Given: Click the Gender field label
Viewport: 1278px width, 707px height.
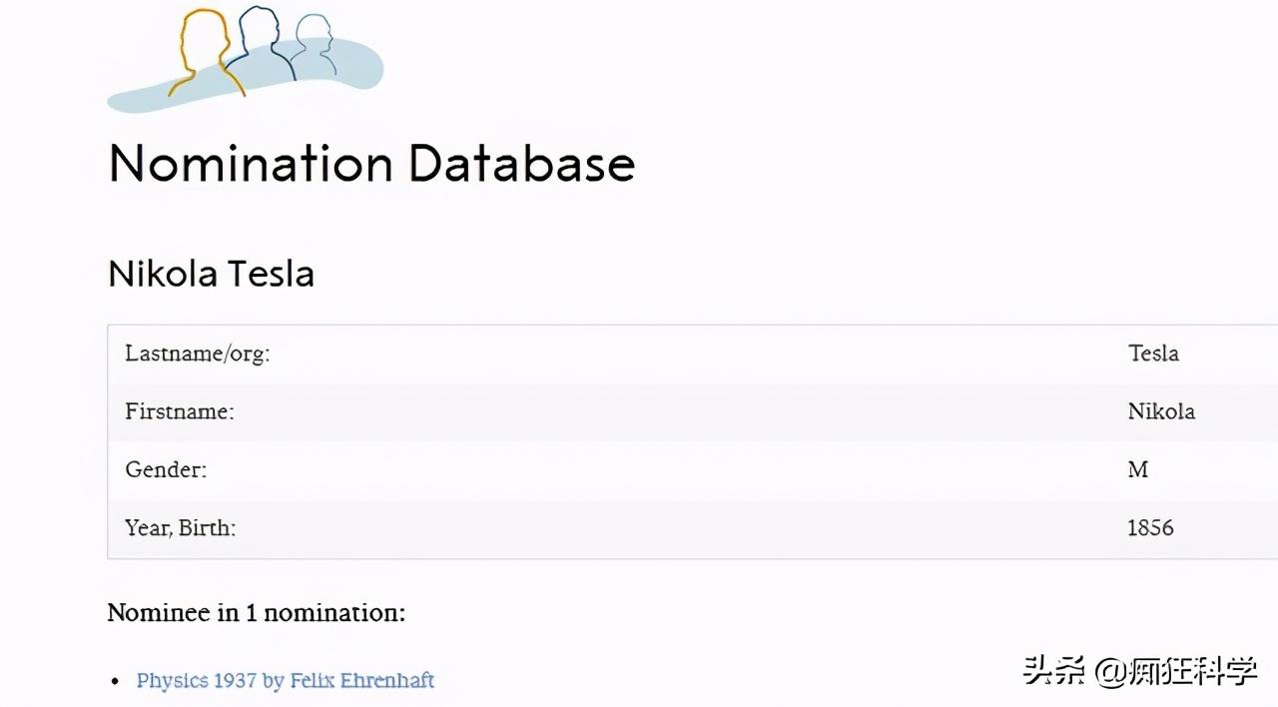Looking at the screenshot, I should click(166, 469).
